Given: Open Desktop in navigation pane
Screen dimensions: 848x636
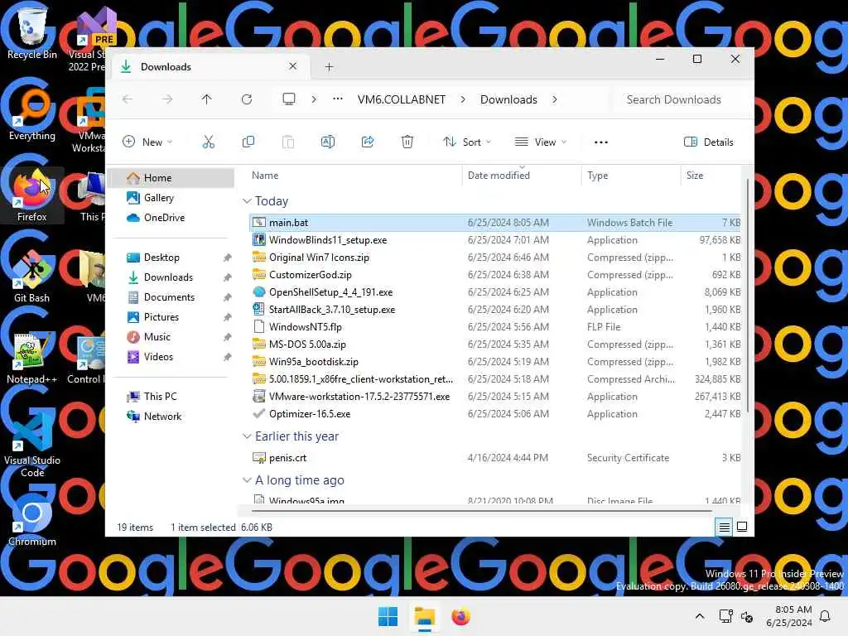Looking at the screenshot, I should [x=171, y=258].
